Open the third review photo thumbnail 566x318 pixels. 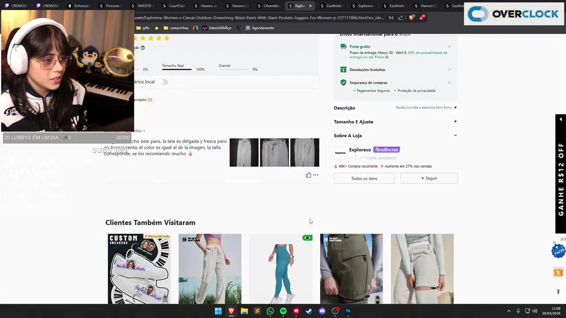coord(305,152)
